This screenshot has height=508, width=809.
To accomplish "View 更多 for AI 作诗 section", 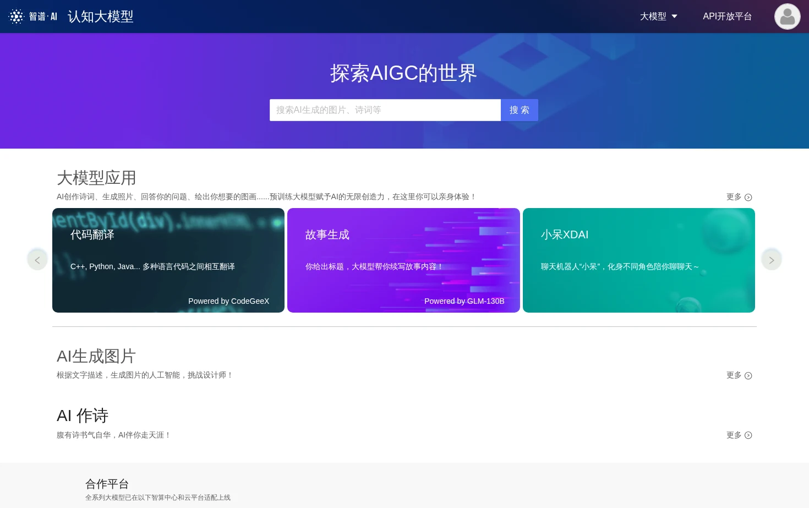I will [739, 435].
